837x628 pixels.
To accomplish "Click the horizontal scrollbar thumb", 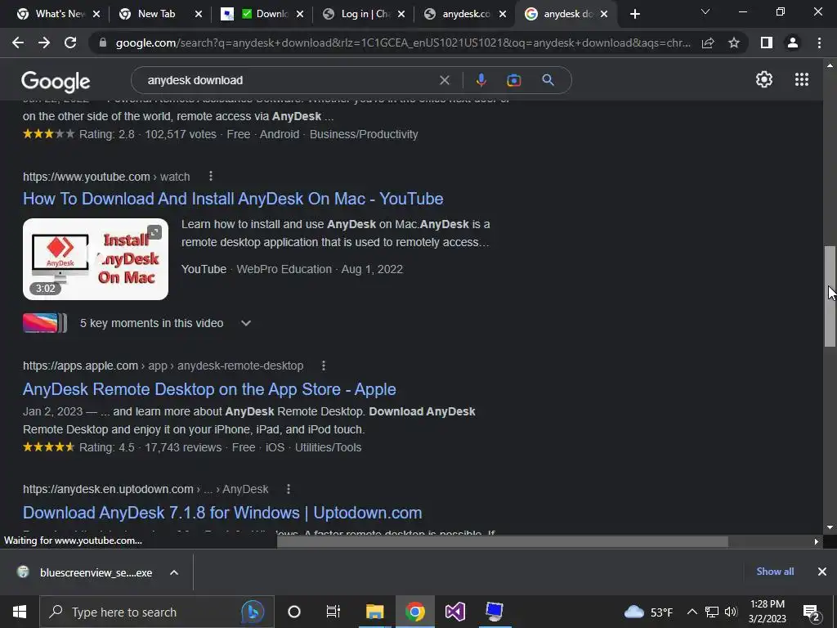I will [x=503, y=542].
